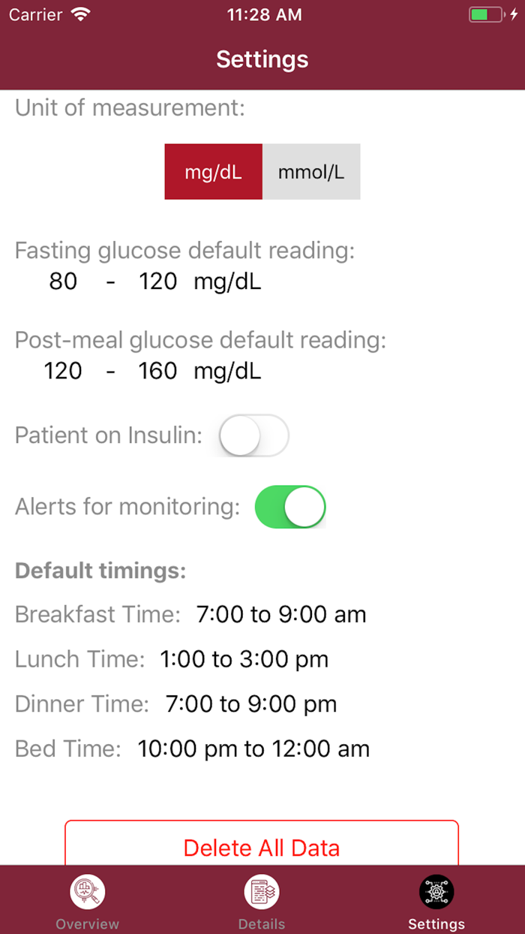Image resolution: width=525 pixels, height=934 pixels.
Task: Tap the 11:28 AM status bar clock
Action: point(263,14)
